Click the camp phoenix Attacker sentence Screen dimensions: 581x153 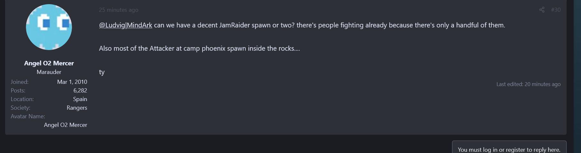[199, 48]
